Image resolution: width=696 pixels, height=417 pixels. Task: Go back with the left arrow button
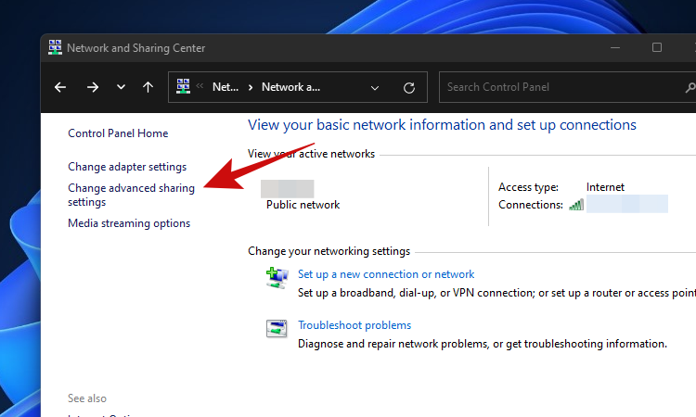(x=60, y=87)
